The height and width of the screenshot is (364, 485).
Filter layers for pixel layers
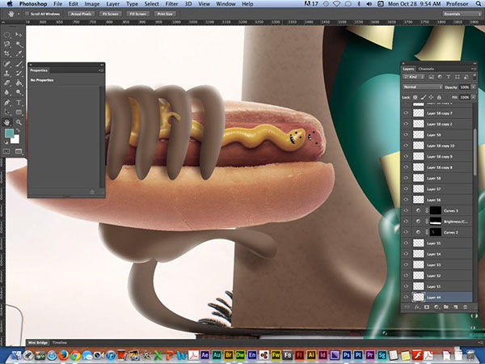(431, 77)
